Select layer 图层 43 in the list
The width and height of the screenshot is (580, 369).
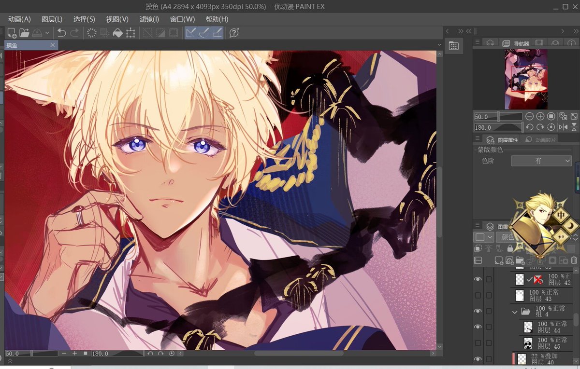point(541,296)
